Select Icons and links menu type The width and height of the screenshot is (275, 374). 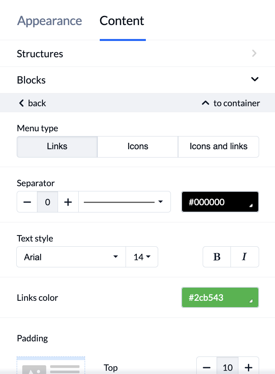[x=219, y=146]
